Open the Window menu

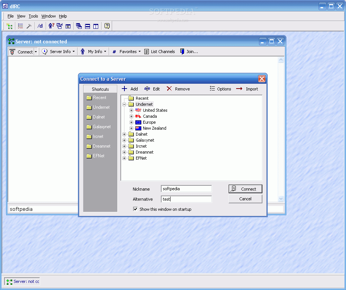click(48, 16)
